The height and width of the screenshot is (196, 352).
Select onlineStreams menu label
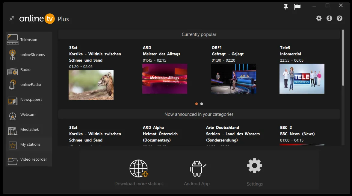(x=33, y=55)
